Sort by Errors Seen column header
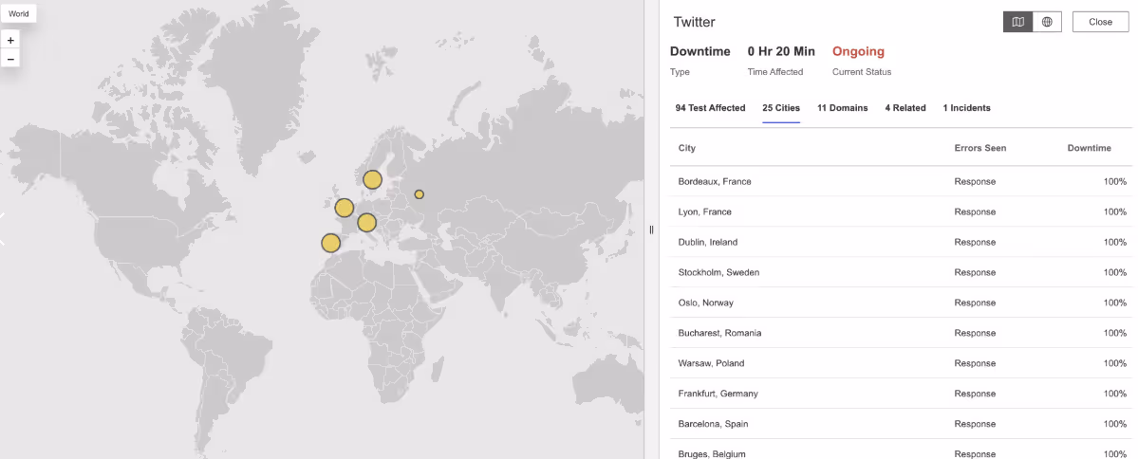Screen dimensions: 1138x459 tap(979, 148)
